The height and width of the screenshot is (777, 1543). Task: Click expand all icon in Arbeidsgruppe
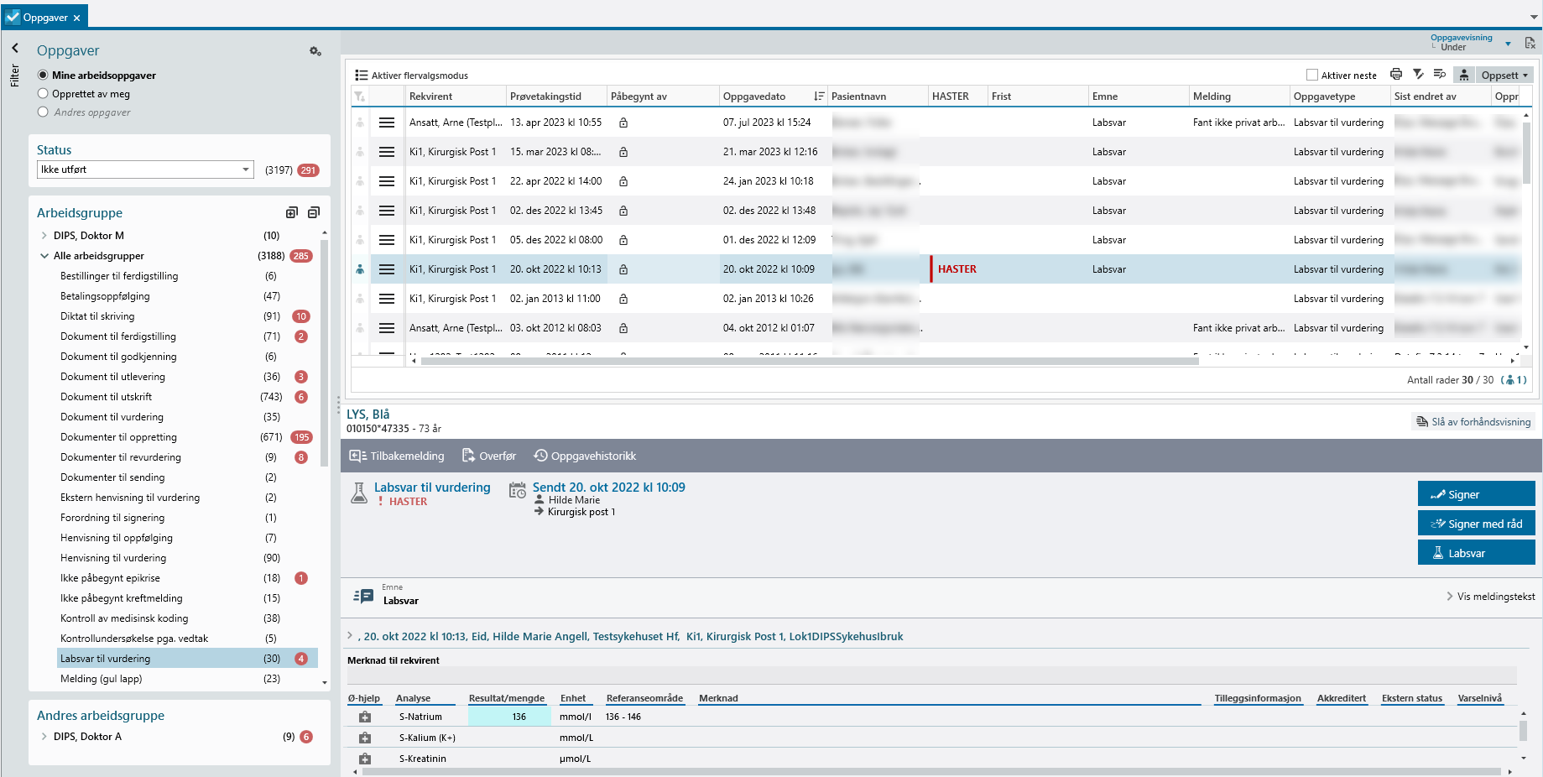292,213
